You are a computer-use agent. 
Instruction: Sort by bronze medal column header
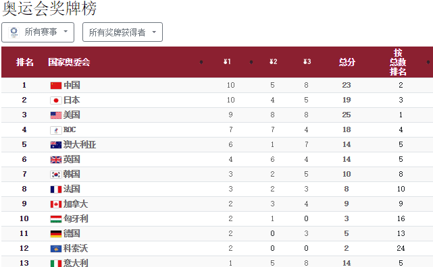307,62
